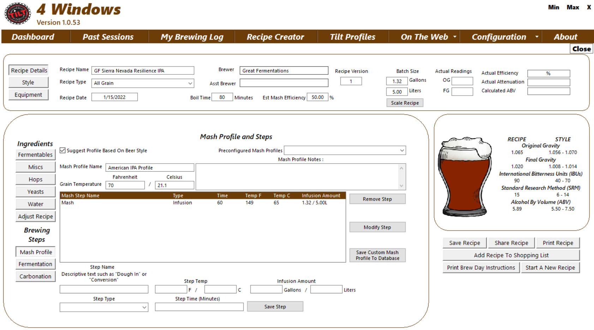
Task: Open My Brewing Log
Action: coord(192,37)
